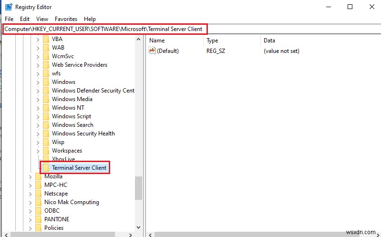Select the (Default) value name
Viewport: 381px width, 237px height.
168,51
